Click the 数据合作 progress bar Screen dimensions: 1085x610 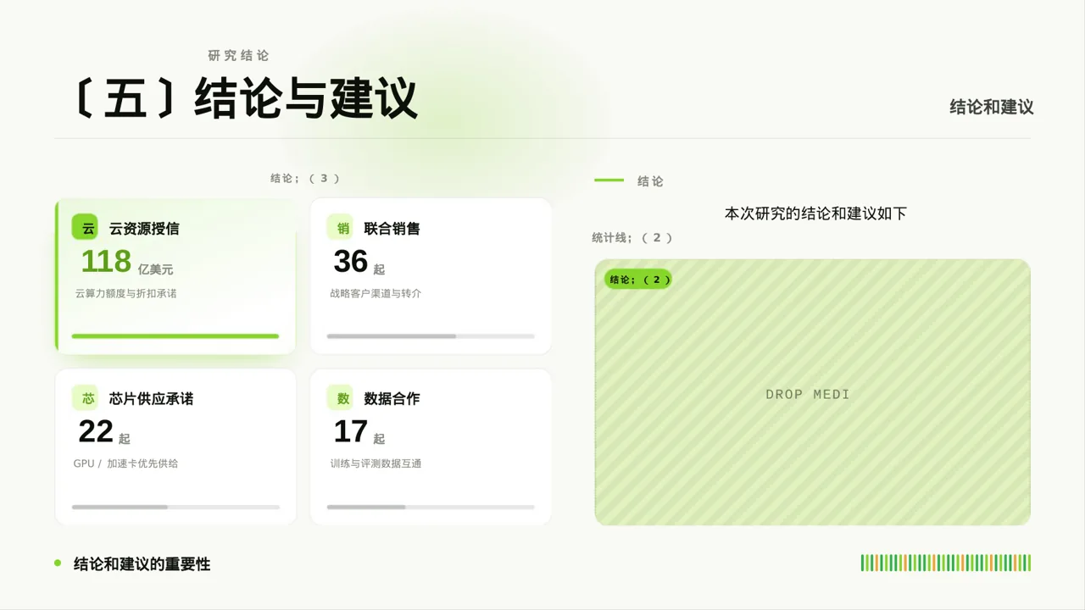(x=431, y=507)
